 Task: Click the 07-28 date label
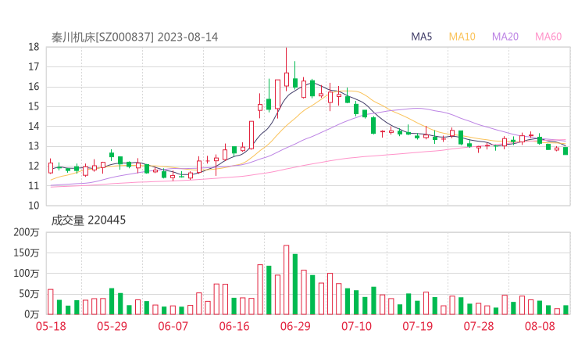point(479,326)
